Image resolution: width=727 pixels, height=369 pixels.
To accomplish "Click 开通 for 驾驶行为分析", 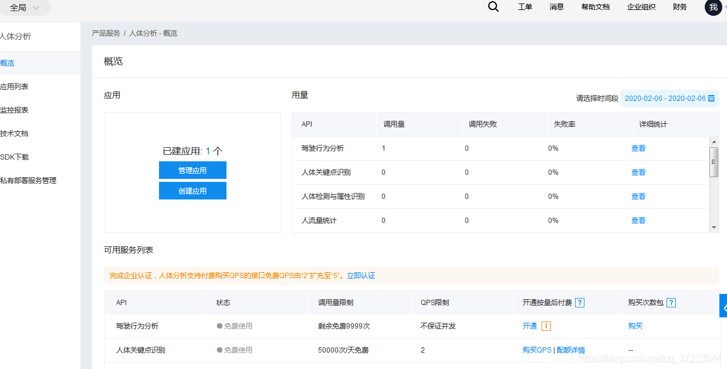I will click(x=530, y=326).
